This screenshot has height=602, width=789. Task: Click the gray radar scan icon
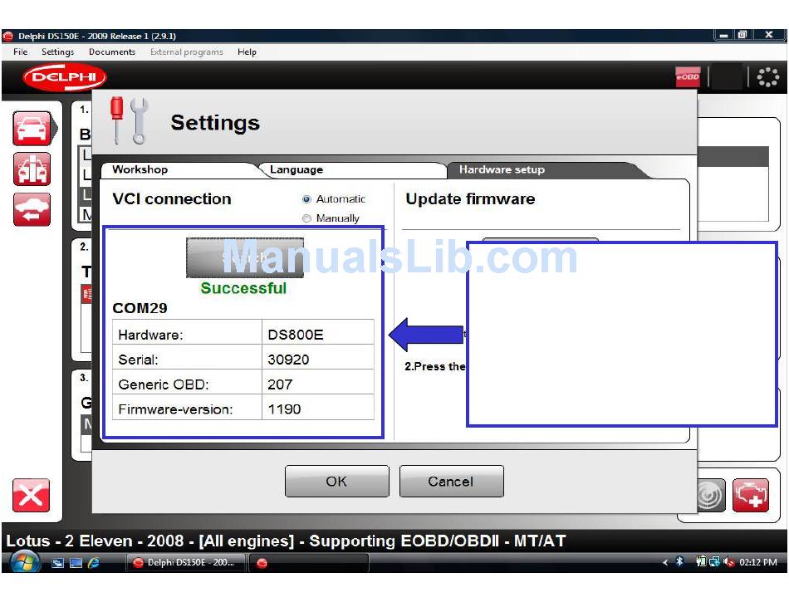(x=711, y=496)
